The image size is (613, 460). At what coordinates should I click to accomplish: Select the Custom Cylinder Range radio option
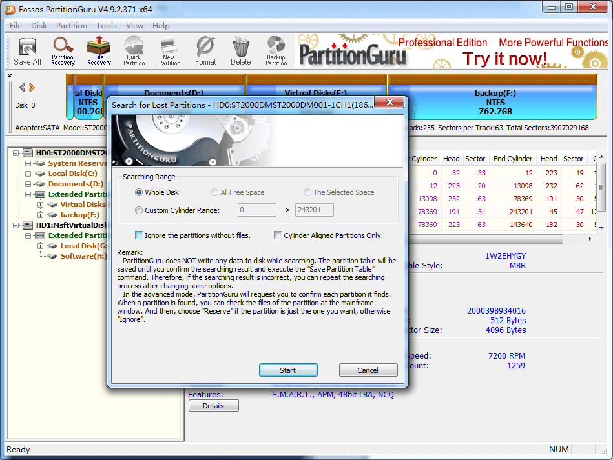point(138,210)
